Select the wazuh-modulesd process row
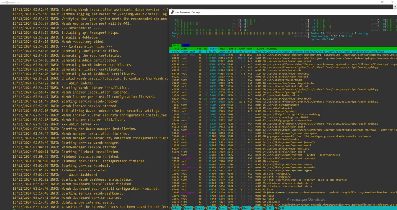The width and height of the screenshot is (397, 210). click(283, 74)
